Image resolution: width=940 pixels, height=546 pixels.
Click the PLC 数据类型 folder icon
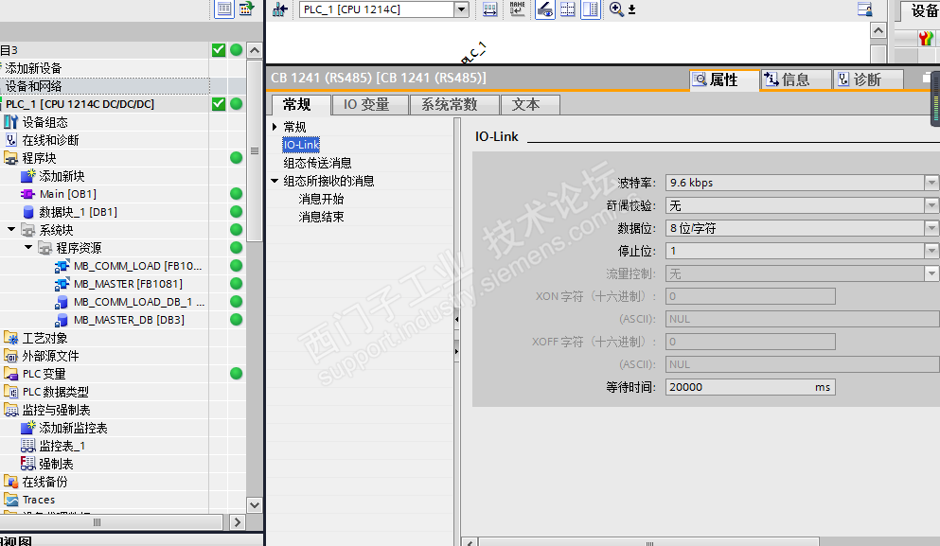pos(10,392)
